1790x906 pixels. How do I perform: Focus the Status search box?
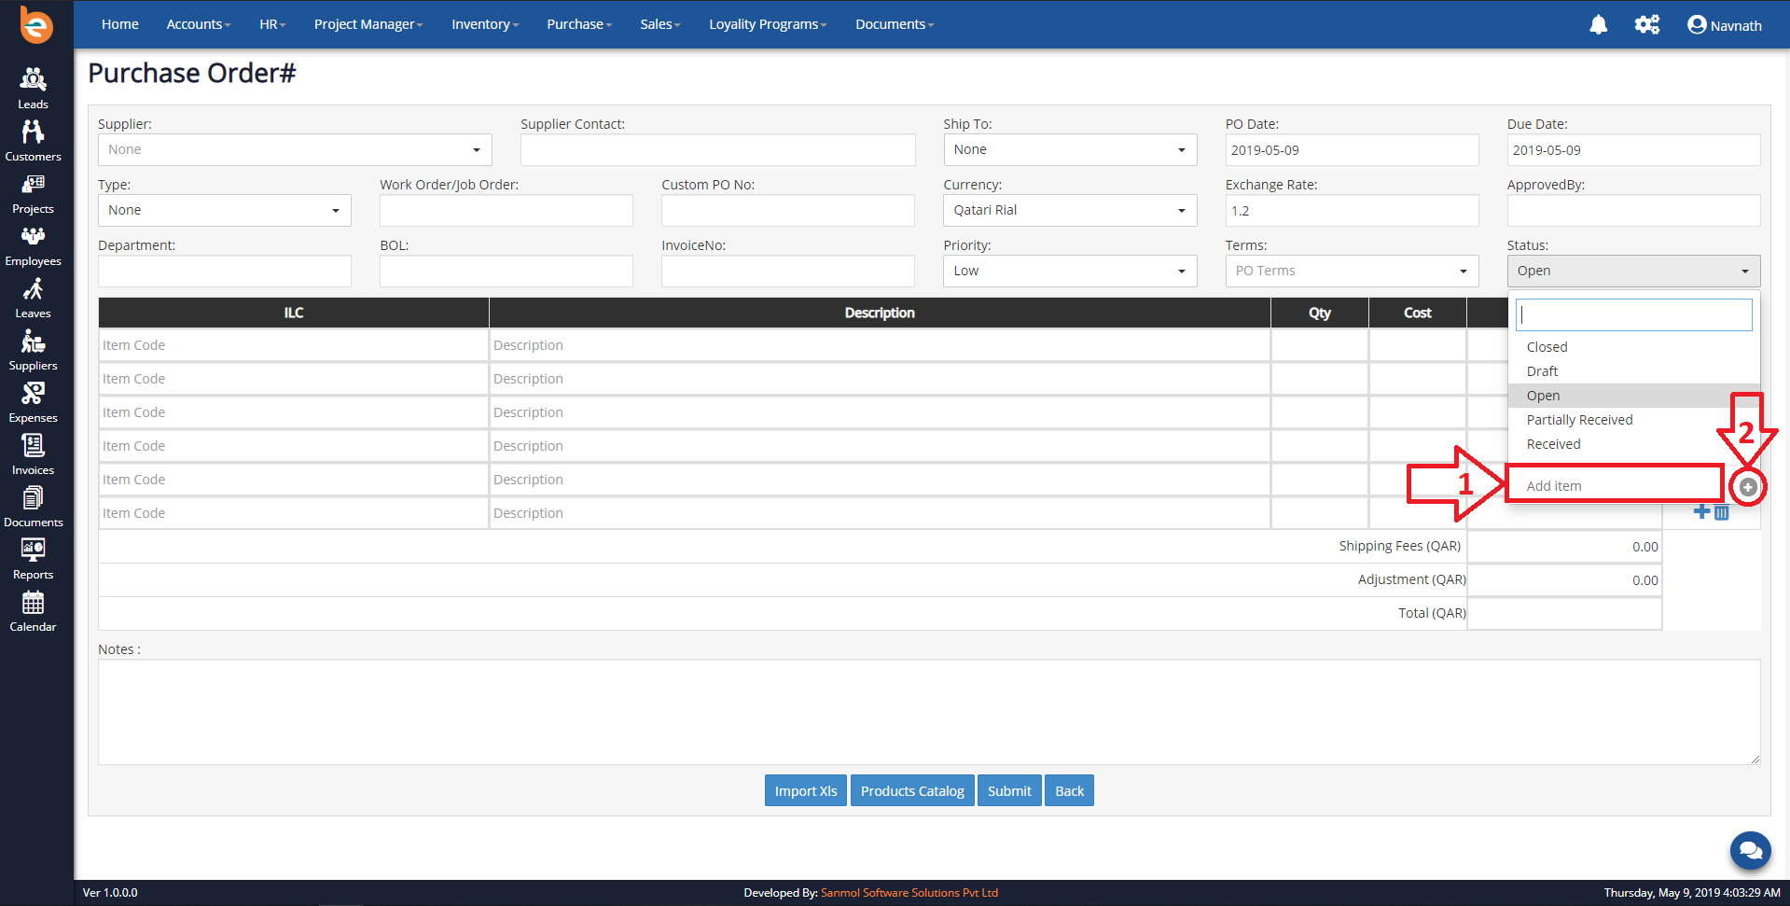(1633, 314)
